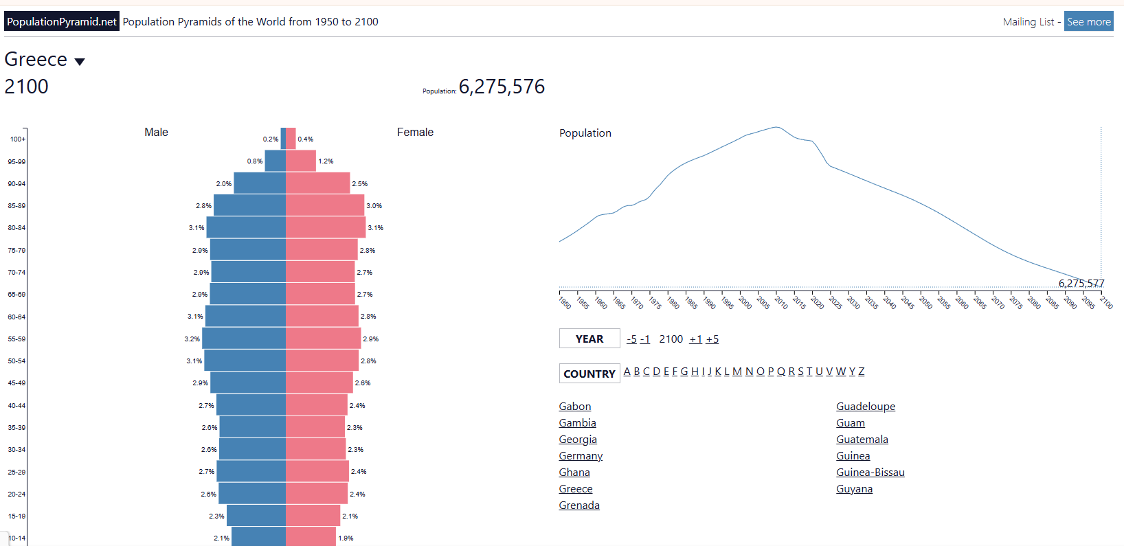
Task: Open the Greece country dropdown arrow
Action: (x=80, y=62)
